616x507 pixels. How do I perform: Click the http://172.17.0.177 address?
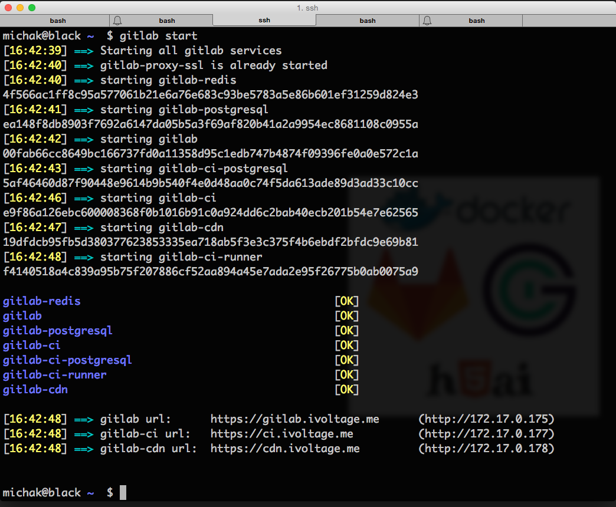pyautogui.click(x=486, y=434)
